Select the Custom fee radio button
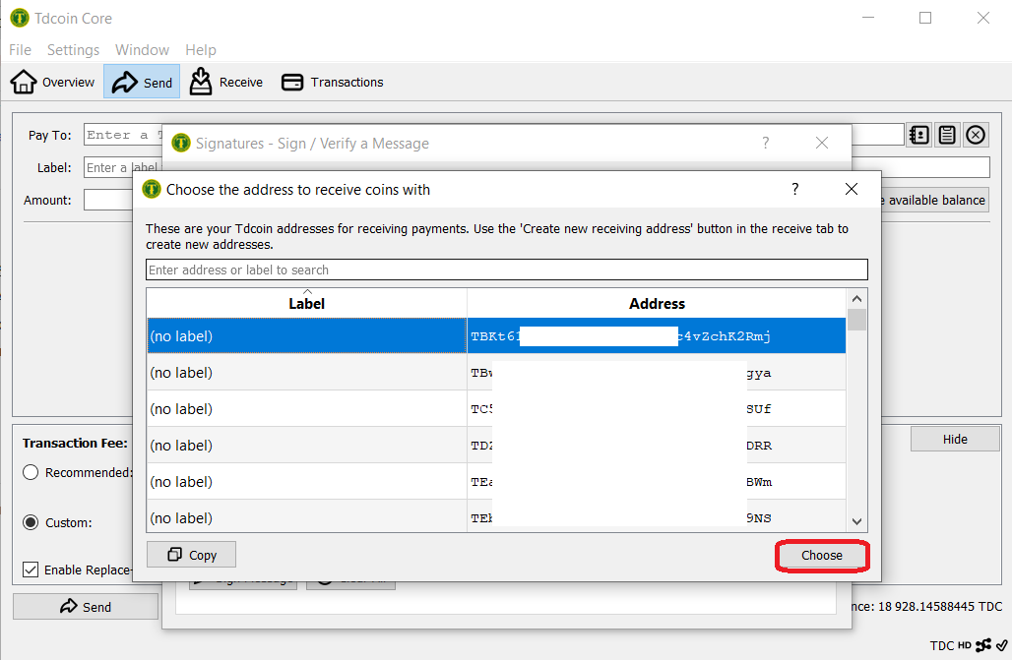The height and width of the screenshot is (660, 1012). point(32,522)
